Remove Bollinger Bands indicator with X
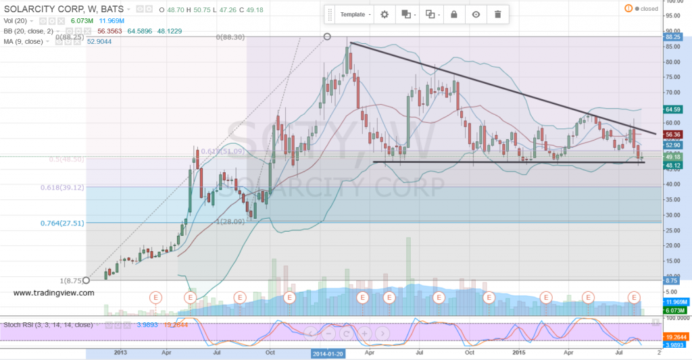The height and width of the screenshot is (360, 692). click(87, 31)
